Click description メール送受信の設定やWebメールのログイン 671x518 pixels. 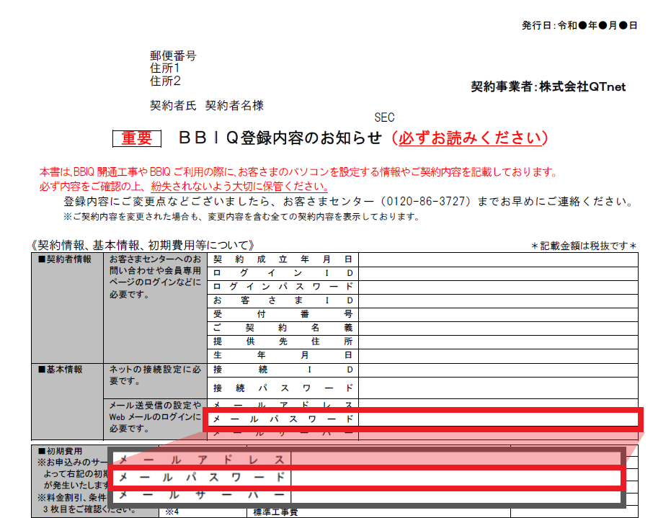[155, 416]
